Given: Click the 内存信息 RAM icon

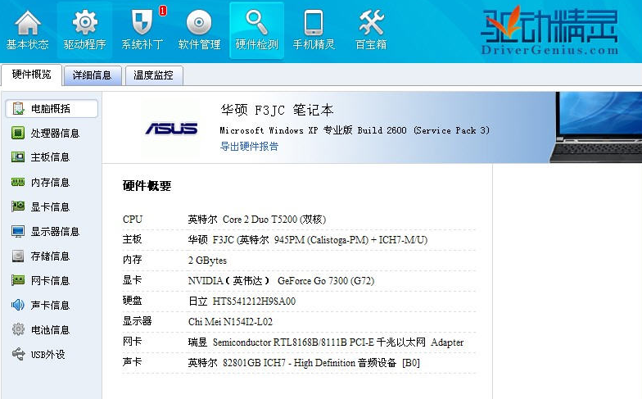Looking at the screenshot, I should point(18,182).
